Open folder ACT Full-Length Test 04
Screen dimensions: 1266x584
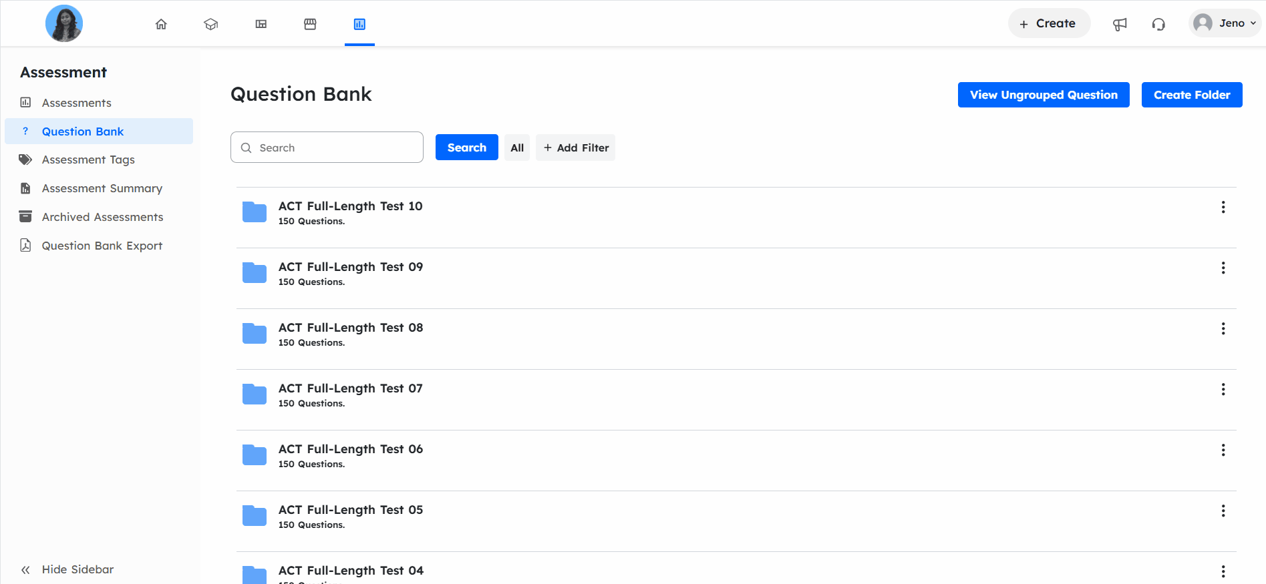(x=351, y=571)
